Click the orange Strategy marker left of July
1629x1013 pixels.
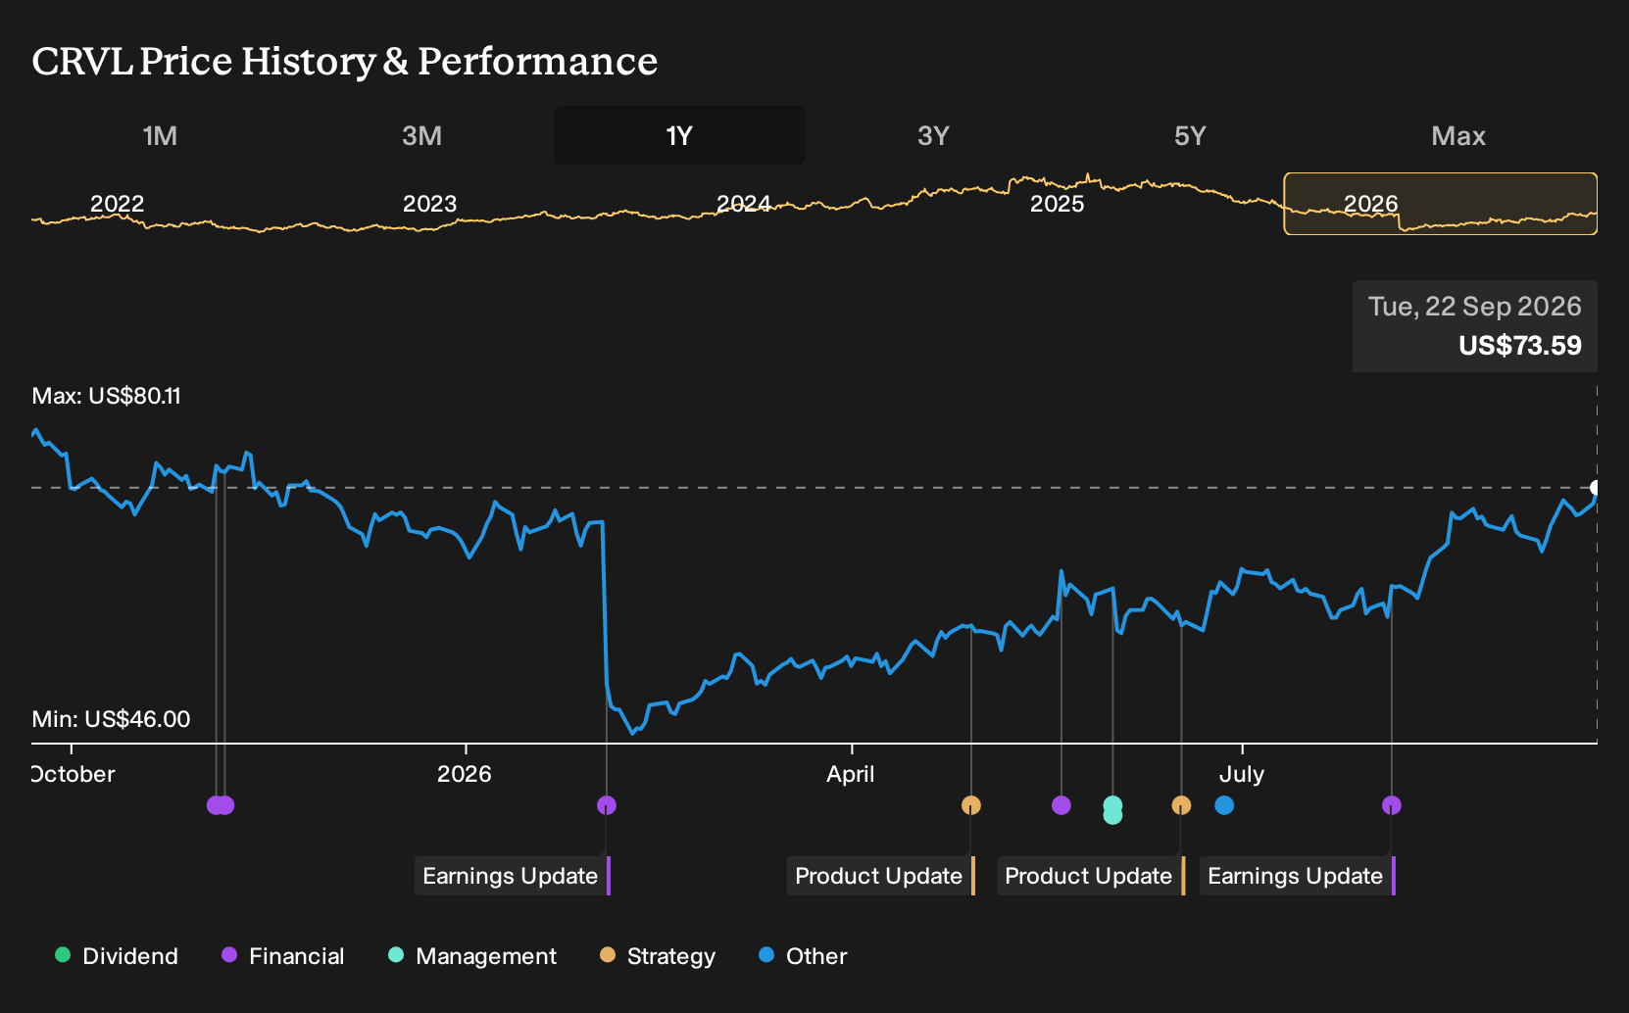[1182, 805]
